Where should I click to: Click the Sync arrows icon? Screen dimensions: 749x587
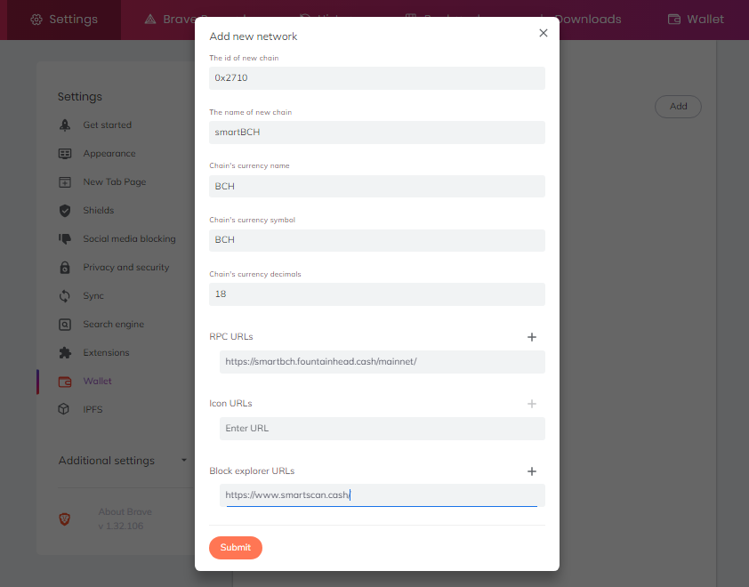pyautogui.click(x=65, y=296)
